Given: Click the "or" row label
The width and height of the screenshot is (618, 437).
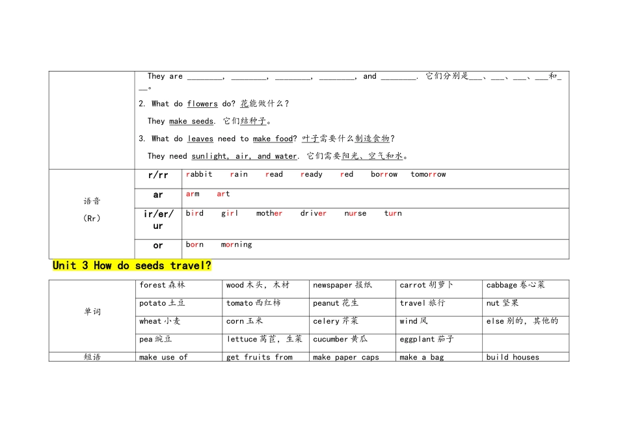Looking at the screenshot, I should (x=158, y=246).
